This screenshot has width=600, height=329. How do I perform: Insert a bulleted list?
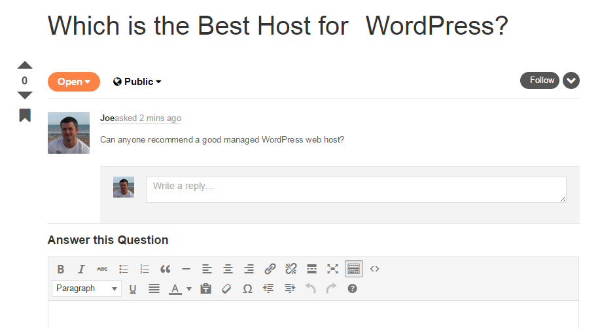click(123, 269)
